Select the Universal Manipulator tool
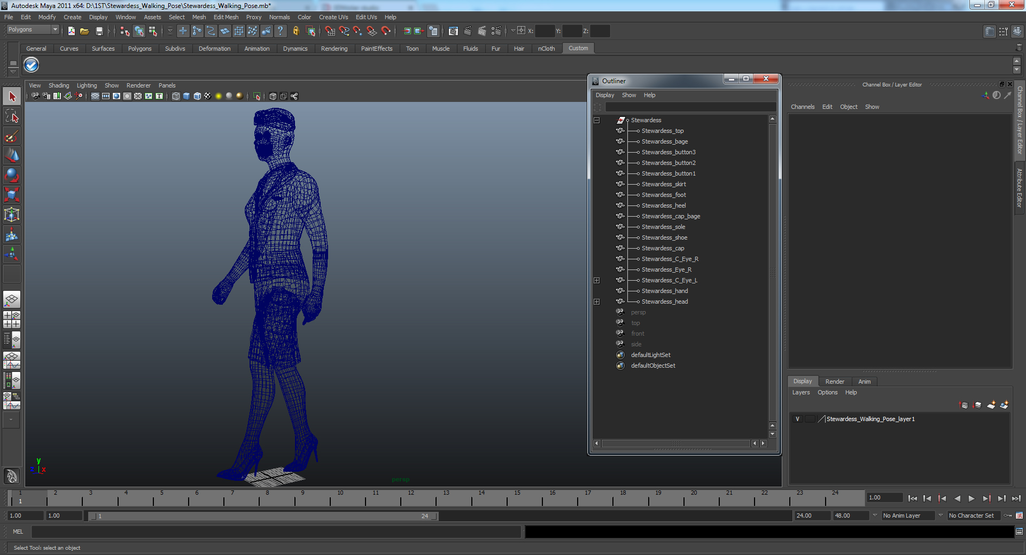The width and height of the screenshot is (1026, 555). click(x=12, y=215)
